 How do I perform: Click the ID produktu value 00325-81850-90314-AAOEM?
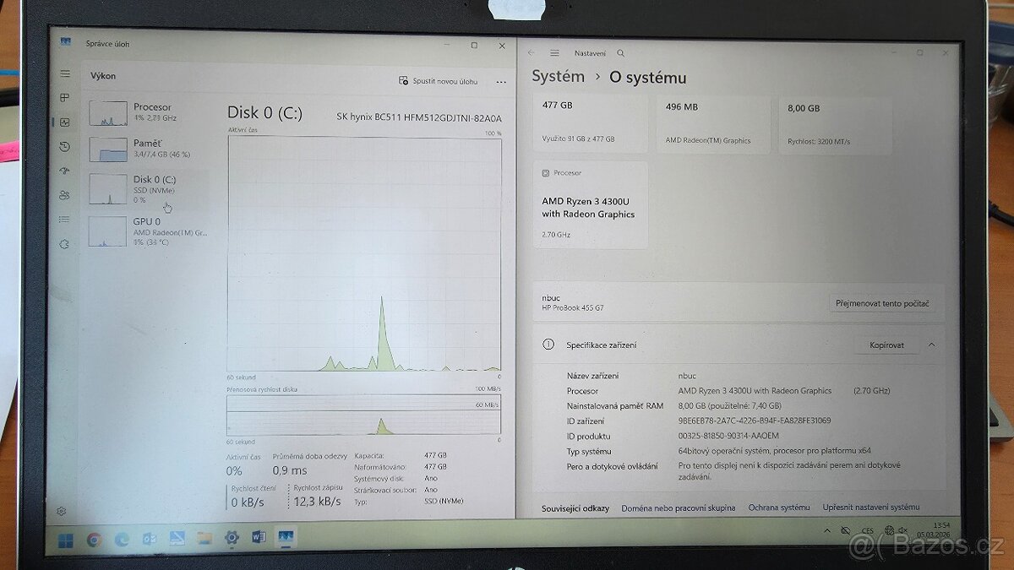(x=728, y=437)
